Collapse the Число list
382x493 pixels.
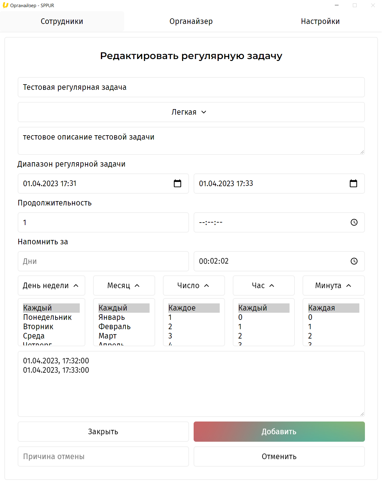194,286
